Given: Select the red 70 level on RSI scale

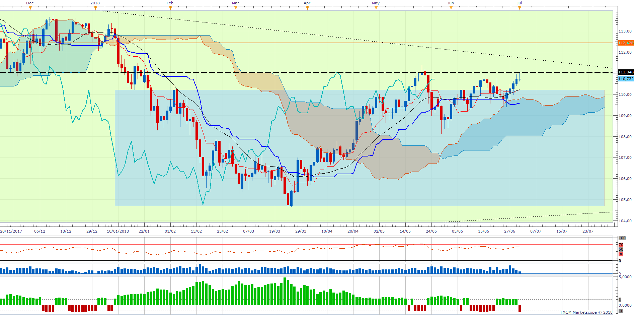Looking at the screenshot, I should tap(621, 245).
